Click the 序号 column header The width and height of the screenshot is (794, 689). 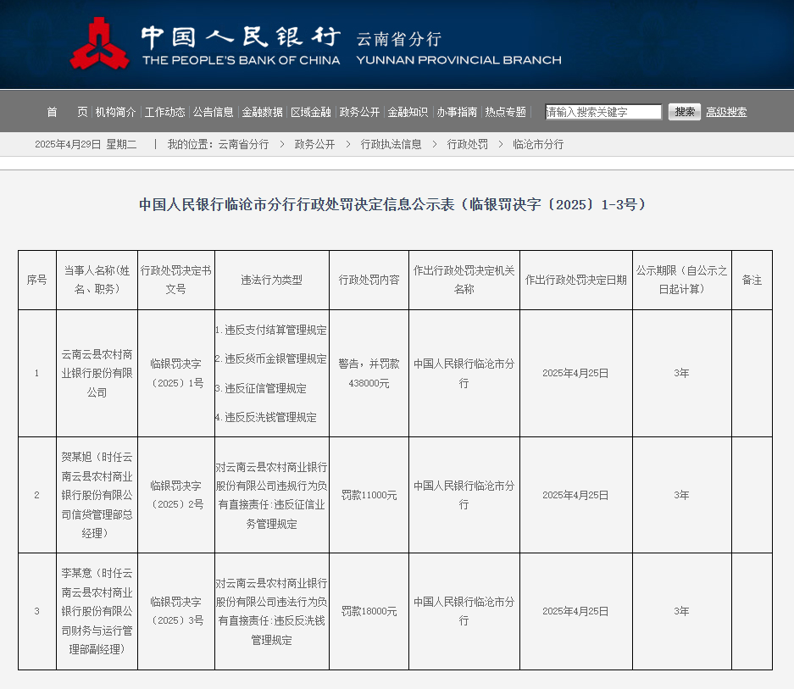point(37,280)
